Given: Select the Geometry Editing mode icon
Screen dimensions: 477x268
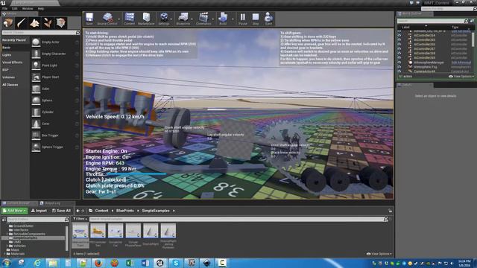Looking at the screenshot, I should point(60,23).
